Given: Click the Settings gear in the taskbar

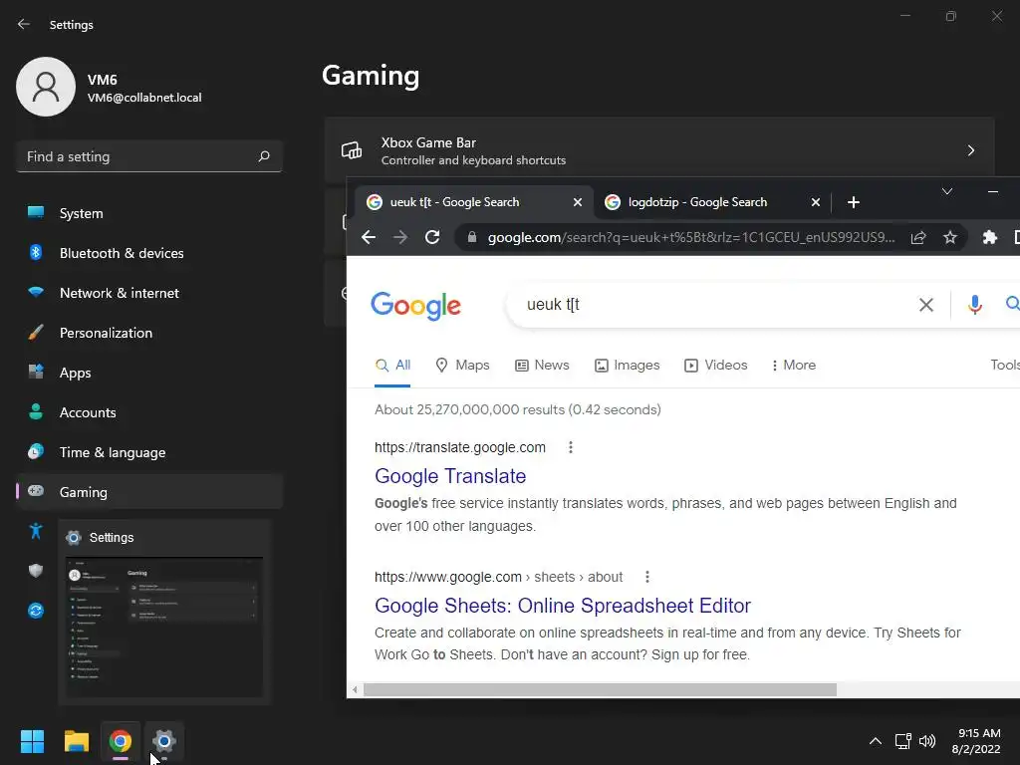Looking at the screenshot, I should click(x=164, y=741).
